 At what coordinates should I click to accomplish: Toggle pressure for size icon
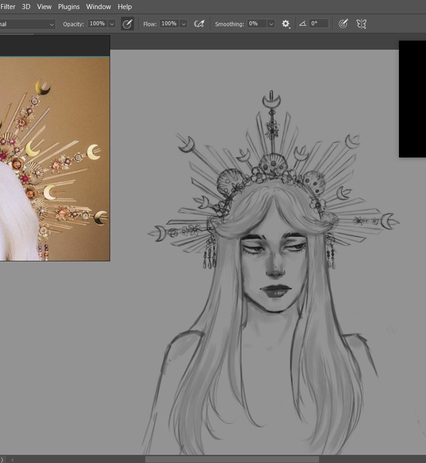[x=343, y=23]
